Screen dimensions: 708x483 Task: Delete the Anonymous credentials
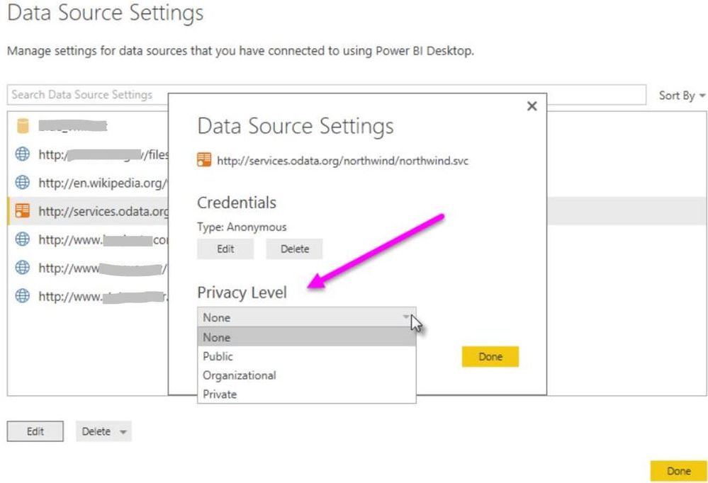click(294, 249)
